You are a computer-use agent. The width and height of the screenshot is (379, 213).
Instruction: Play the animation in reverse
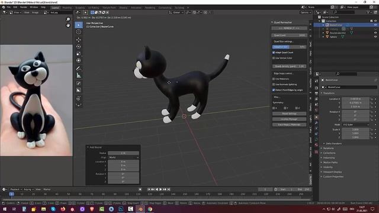pyautogui.click(x=157, y=189)
